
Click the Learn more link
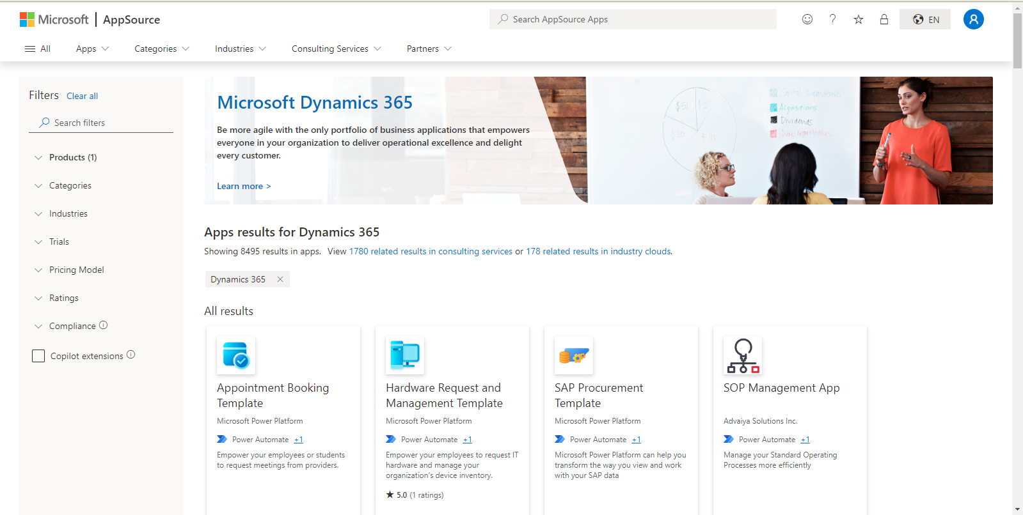(x=244, y=186)
